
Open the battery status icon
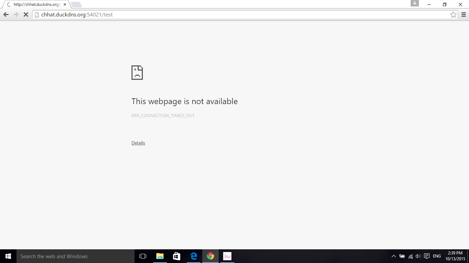[402, 256]
